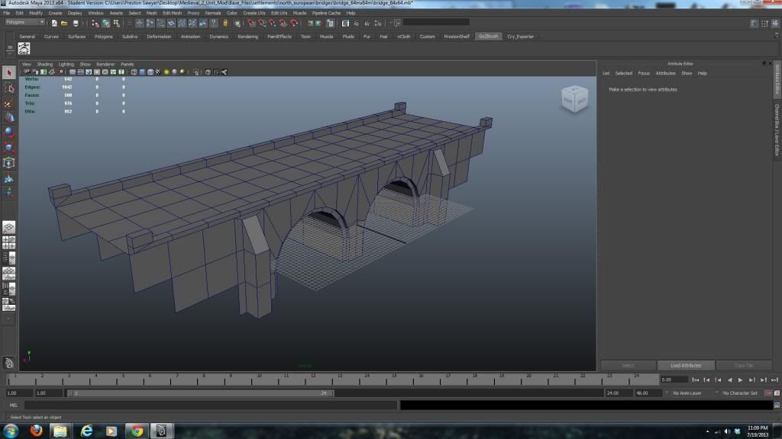Switch to the Rendering shelf tab

click(x=247, y=36)
